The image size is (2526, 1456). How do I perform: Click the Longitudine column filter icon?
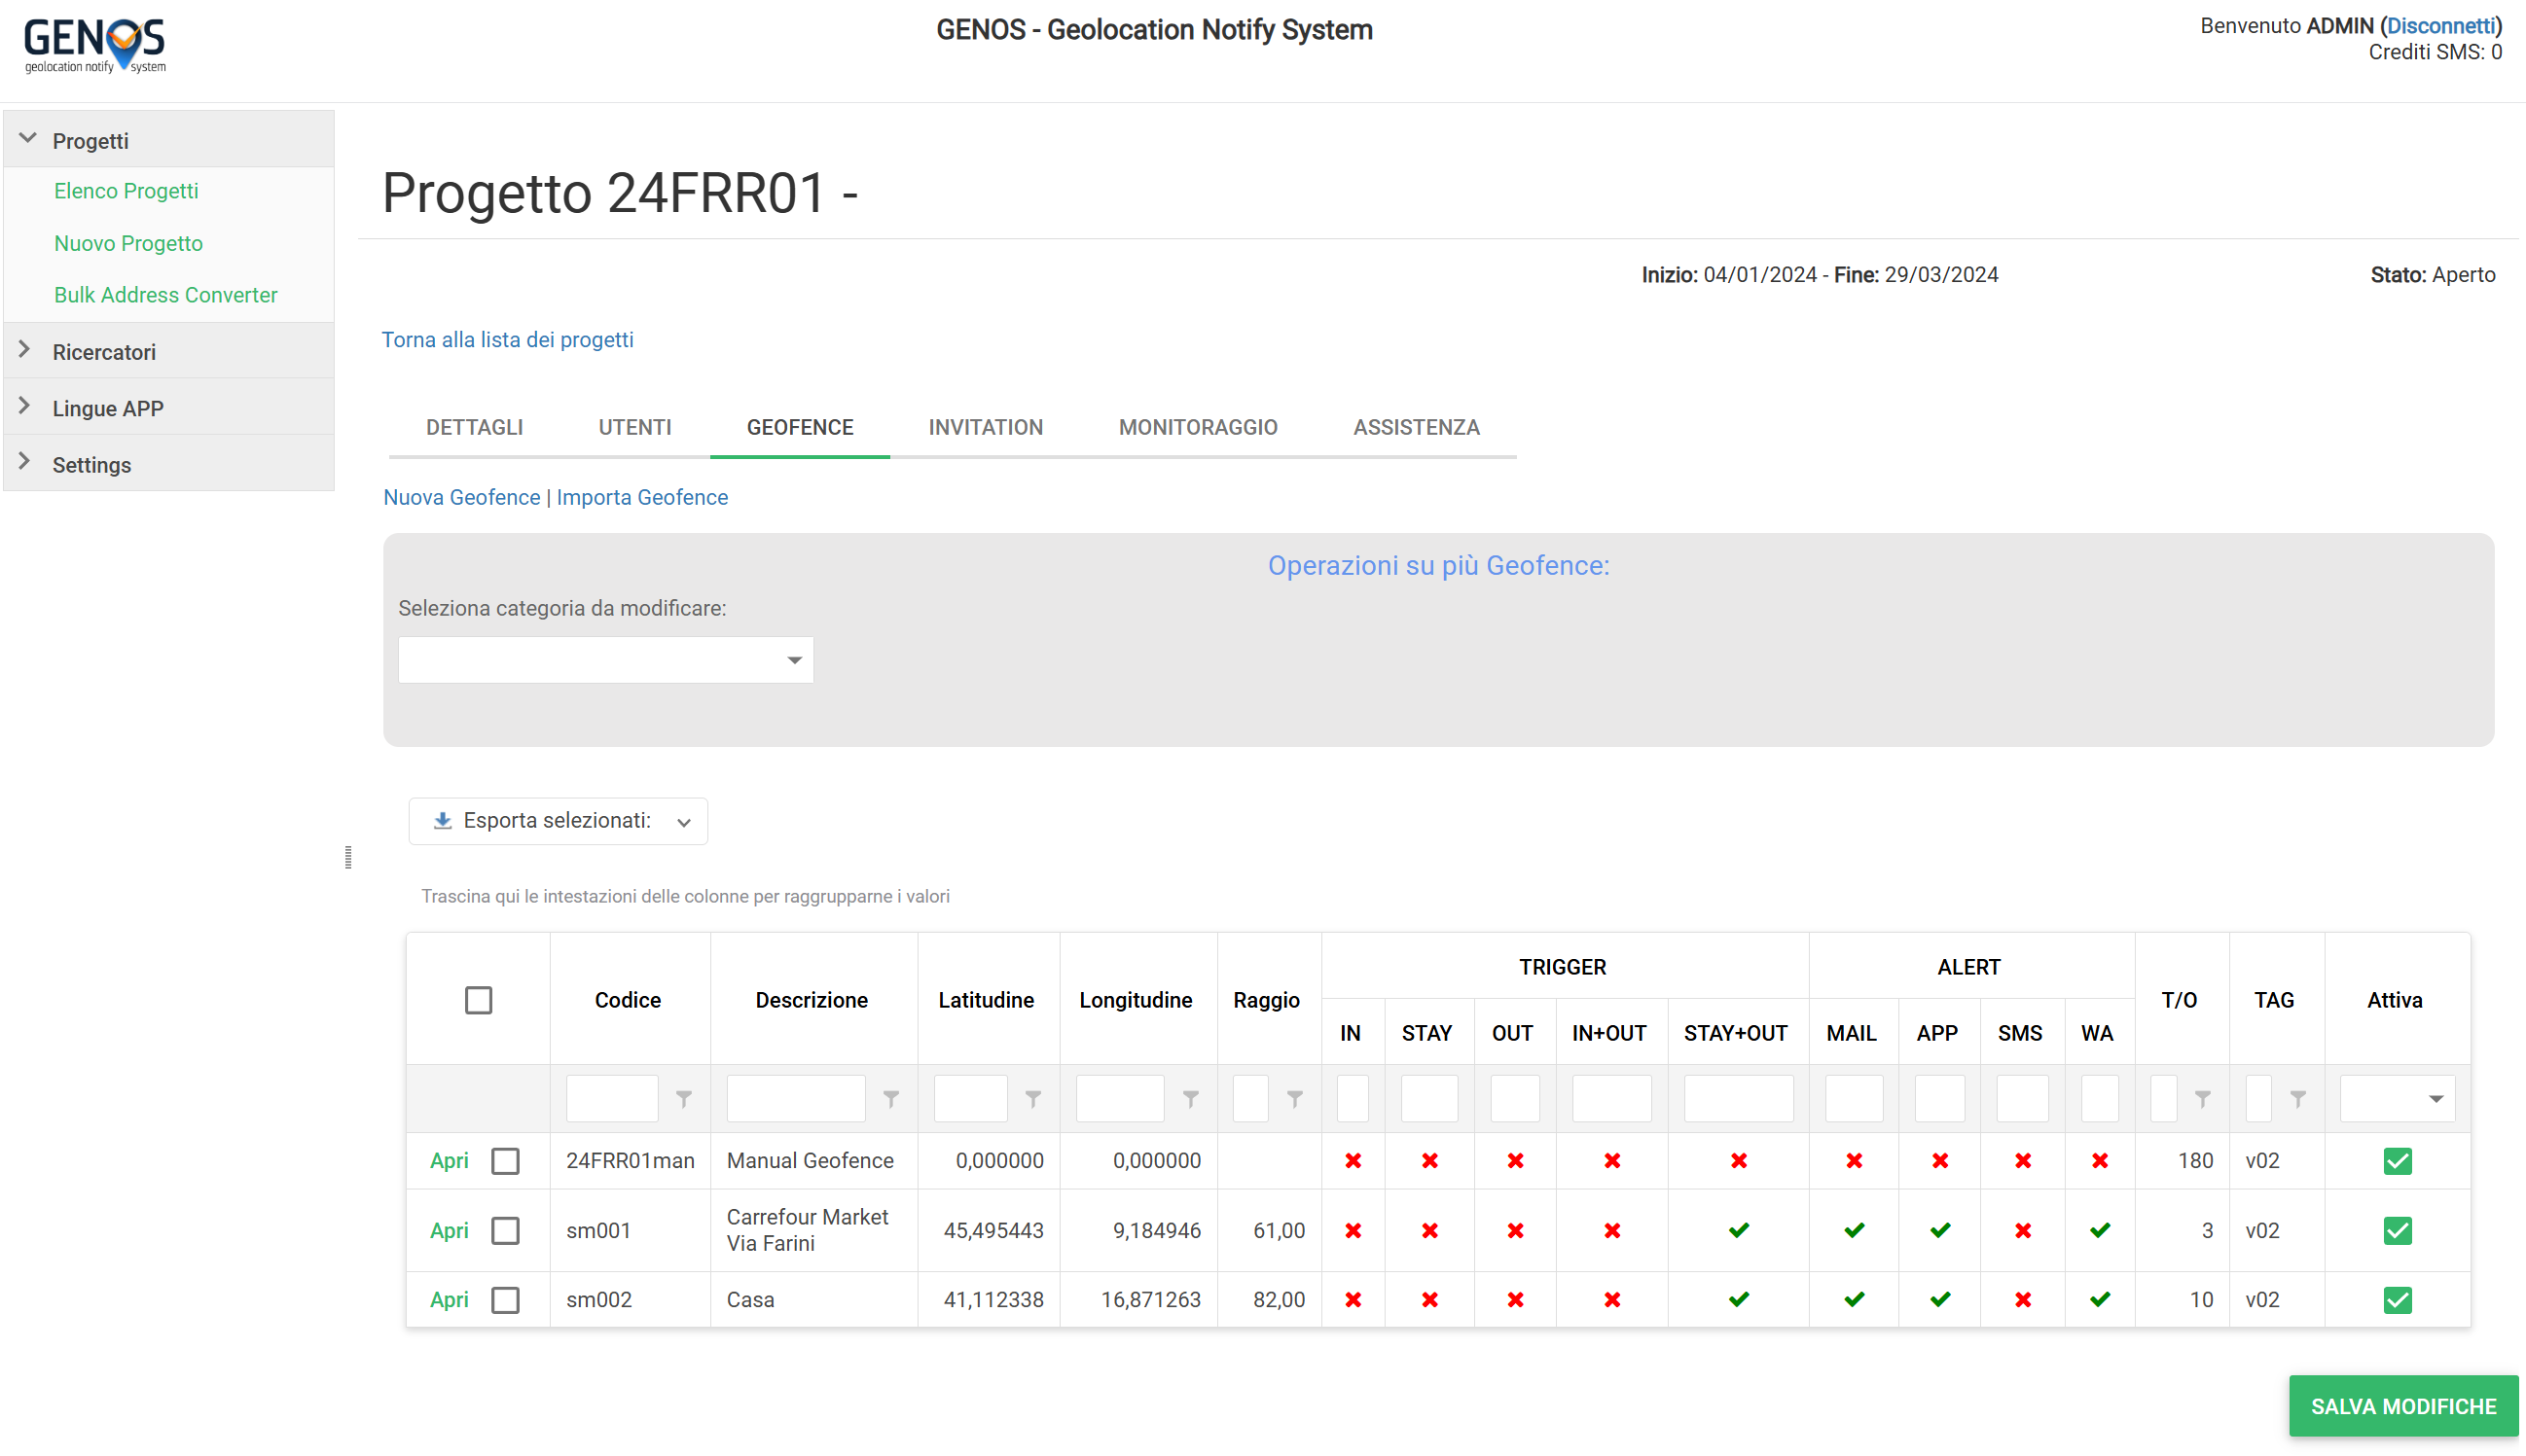pyautogui.click(x=1191, y=1099)
